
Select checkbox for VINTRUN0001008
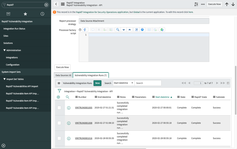pos(59,123)
